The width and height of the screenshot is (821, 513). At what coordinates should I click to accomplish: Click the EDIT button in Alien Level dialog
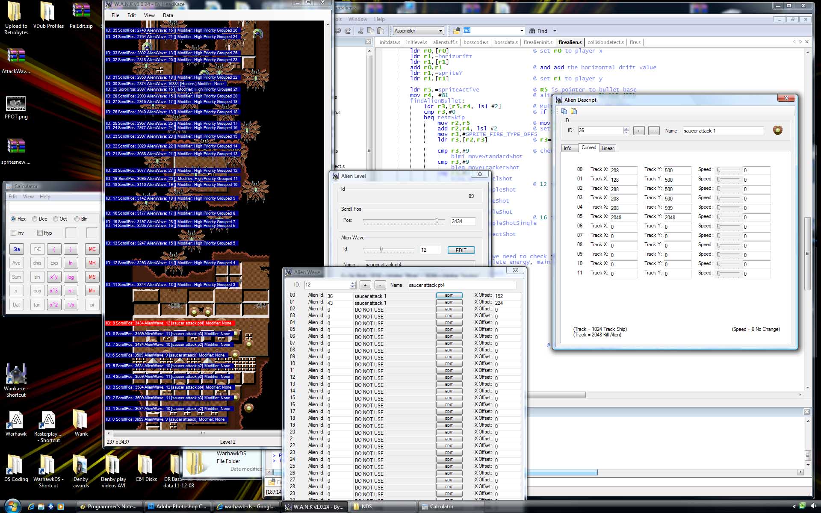click(x=461, y=250)
